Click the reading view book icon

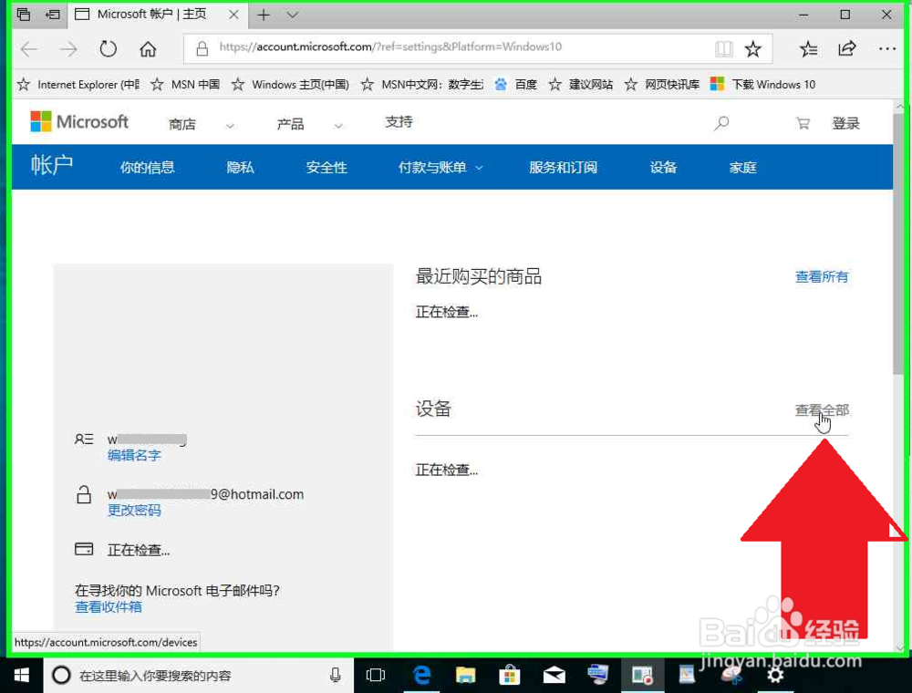tap(723, 49)
